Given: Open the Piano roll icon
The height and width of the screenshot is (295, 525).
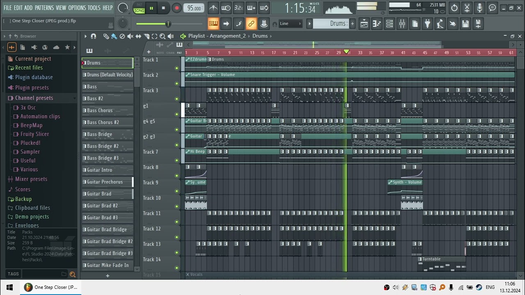Looking at the screenshot, I should [377, 24].
